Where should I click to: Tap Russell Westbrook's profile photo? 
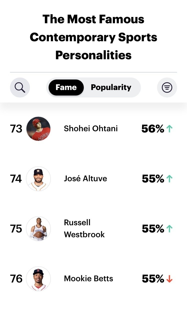(x=38, y=229)
